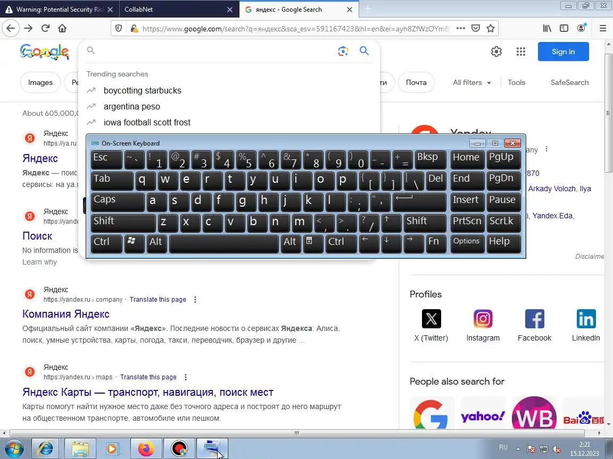
Task: Bookmark this page with star icon
Action: click(491, 28)
